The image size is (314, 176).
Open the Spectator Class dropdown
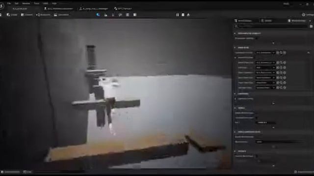point(265,88)
